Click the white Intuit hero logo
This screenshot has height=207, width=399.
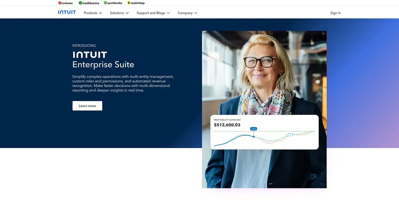(90, 55)
